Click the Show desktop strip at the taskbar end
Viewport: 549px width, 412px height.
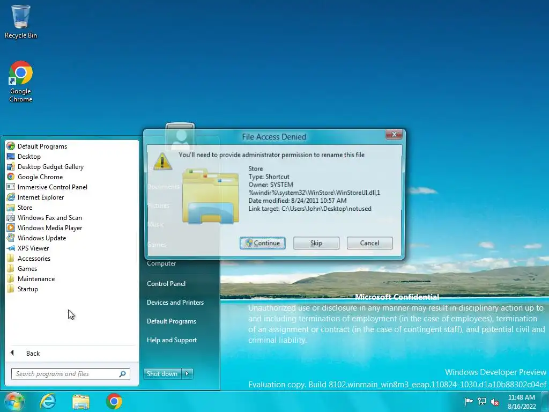click(545, 401)
